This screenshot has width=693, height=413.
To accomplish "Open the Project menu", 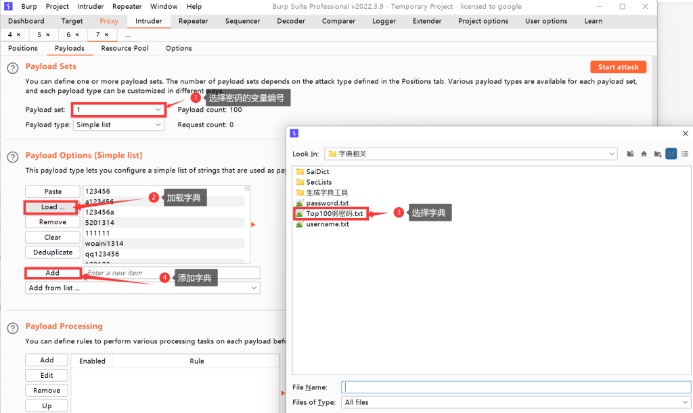I will [57, 6].
